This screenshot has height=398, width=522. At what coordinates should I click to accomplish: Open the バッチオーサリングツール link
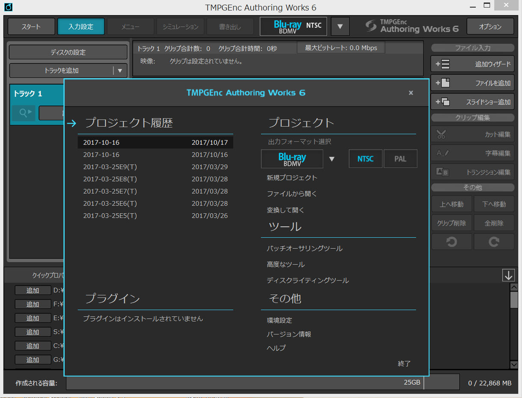click(x=305, y=248)
